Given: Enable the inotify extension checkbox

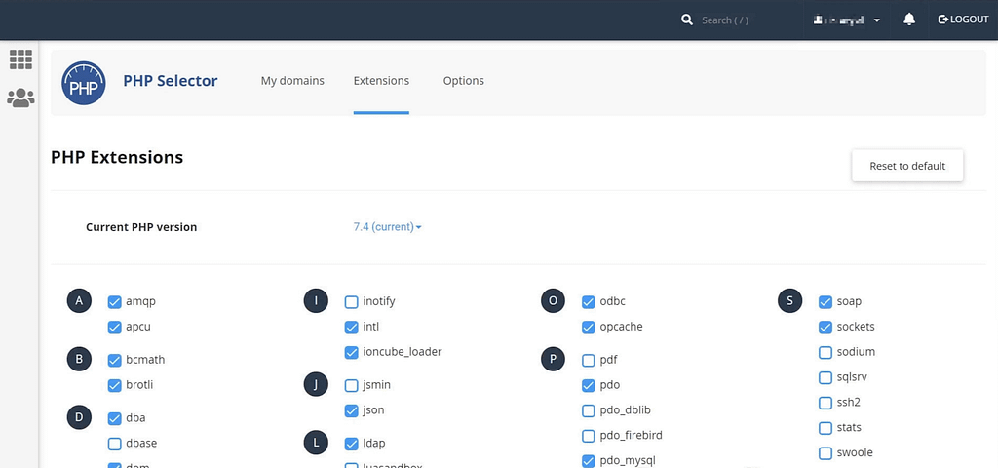Looking at the screenshot, I should coord(352,302).
